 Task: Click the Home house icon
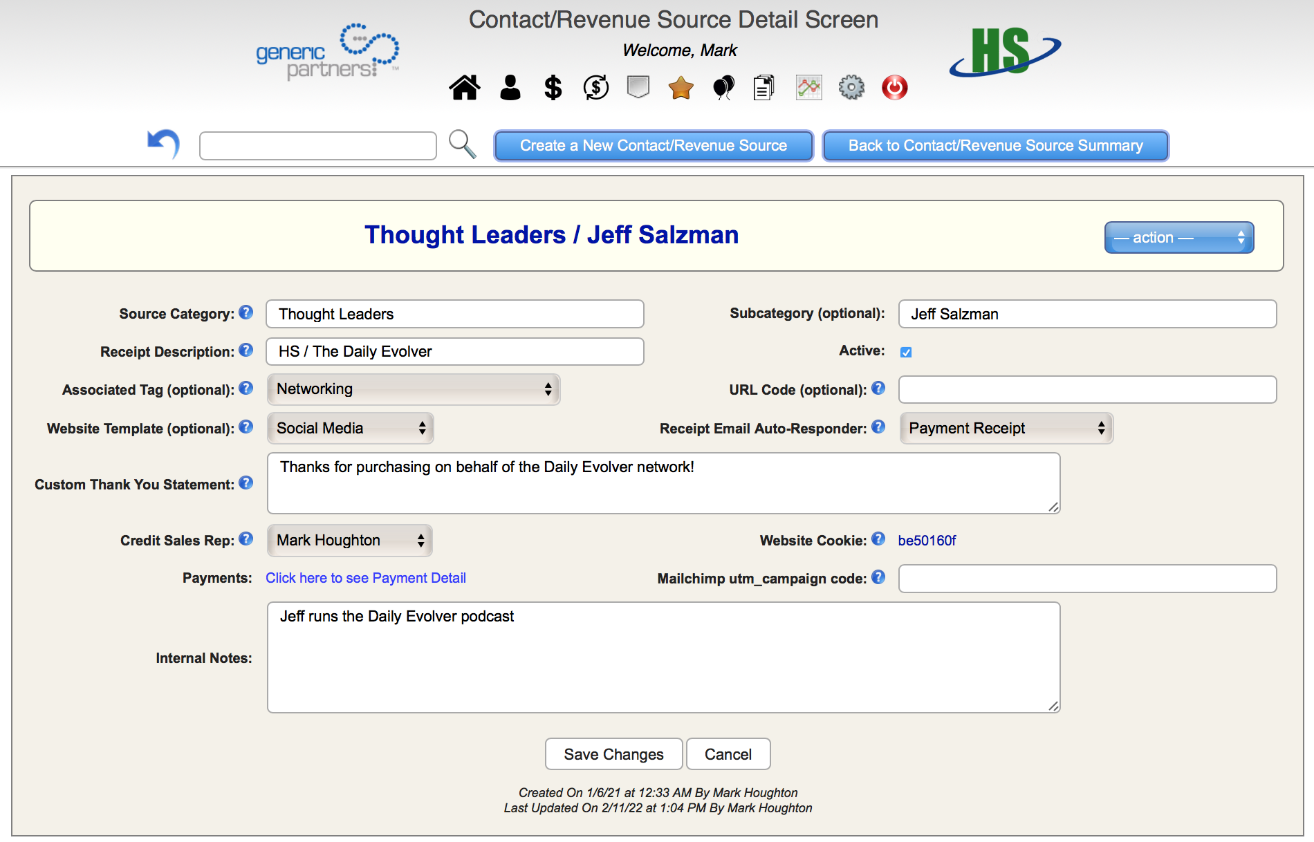pyautogui.click(x=464, y=88)
